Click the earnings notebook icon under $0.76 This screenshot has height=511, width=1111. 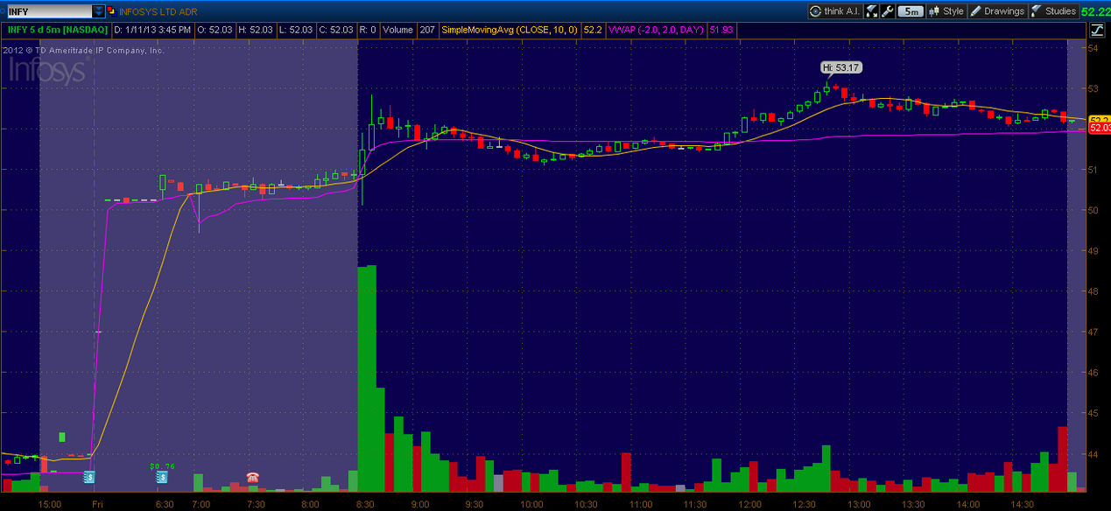[162, 477]
